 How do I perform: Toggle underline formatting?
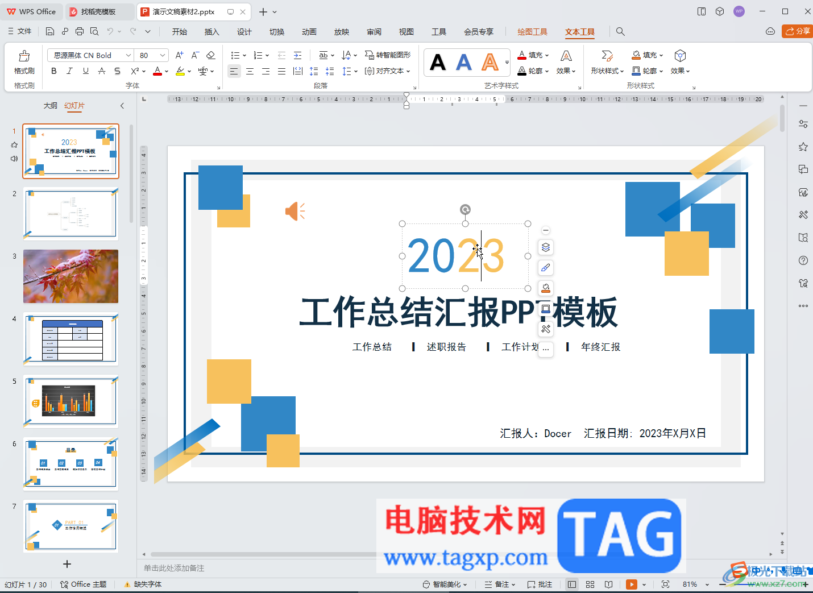85,71
